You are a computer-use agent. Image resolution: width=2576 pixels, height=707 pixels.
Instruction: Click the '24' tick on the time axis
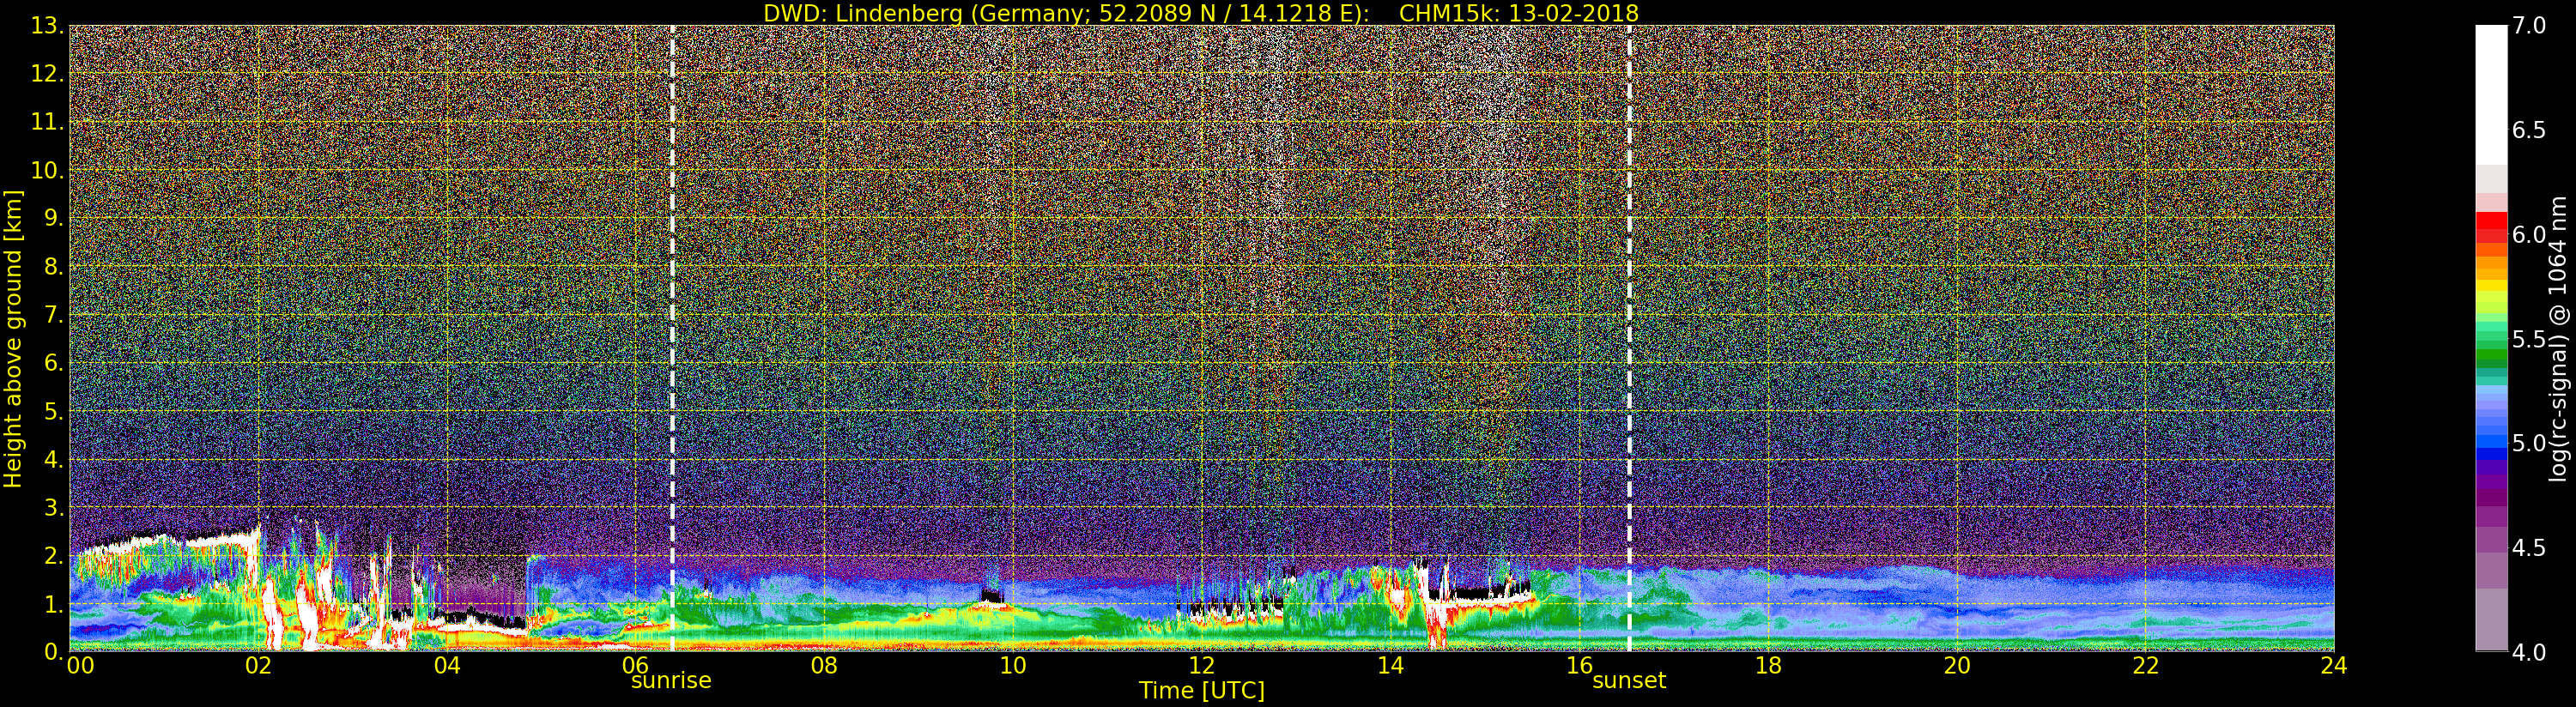pos(2334,664)
